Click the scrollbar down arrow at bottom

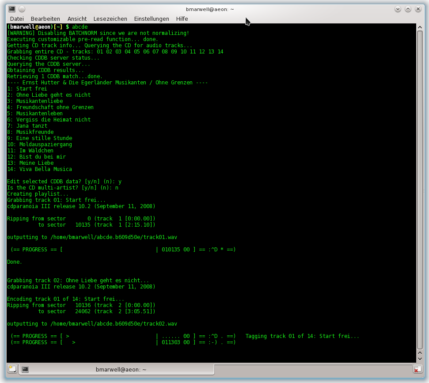(420, 359)
